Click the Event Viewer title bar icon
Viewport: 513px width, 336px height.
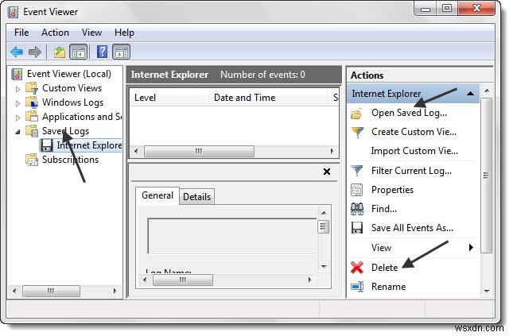(x=13, y=12)
